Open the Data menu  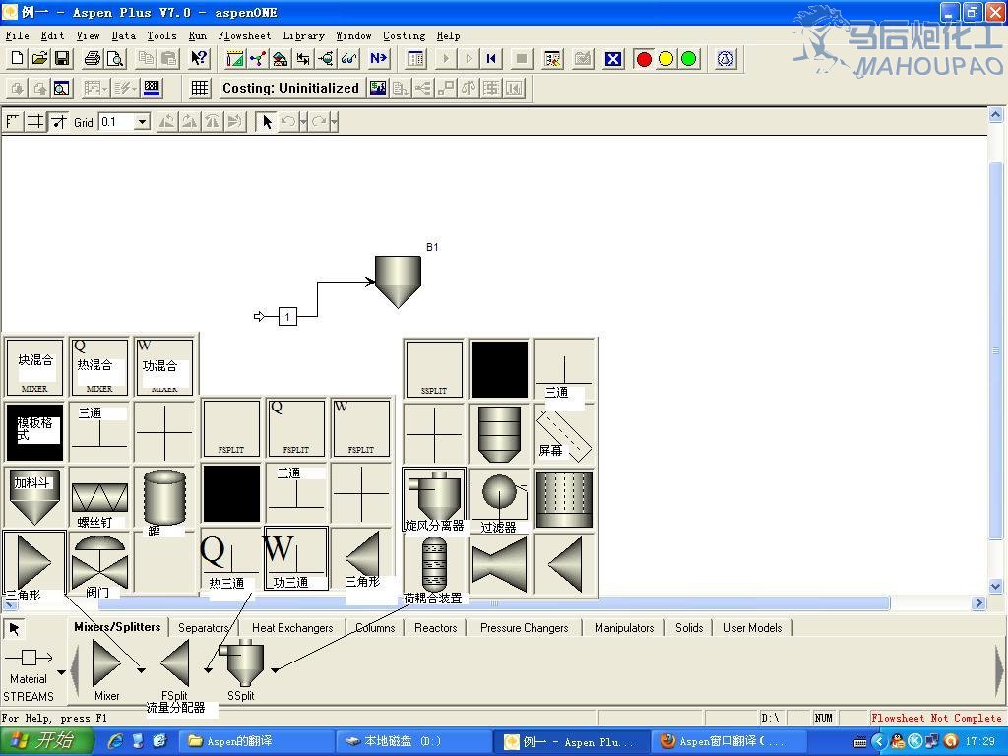(123, 36)
